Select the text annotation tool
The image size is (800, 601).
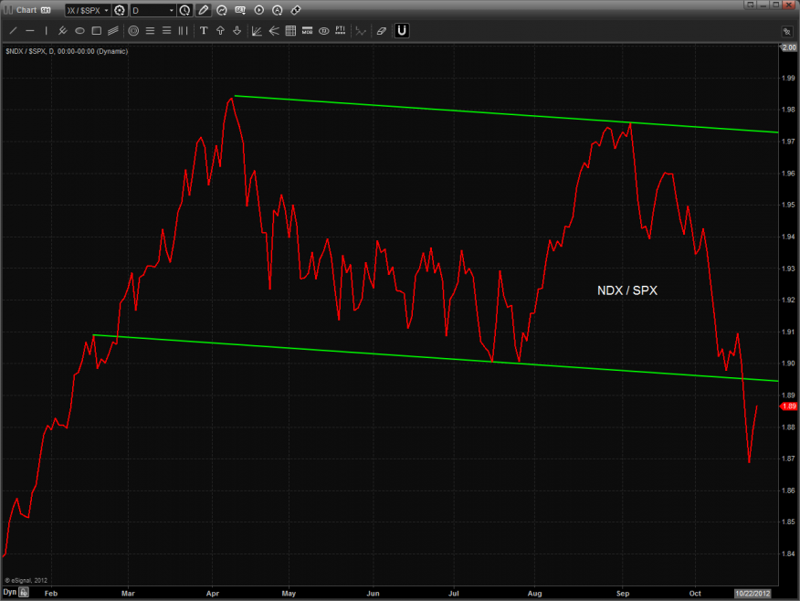(x=204, y=31)
